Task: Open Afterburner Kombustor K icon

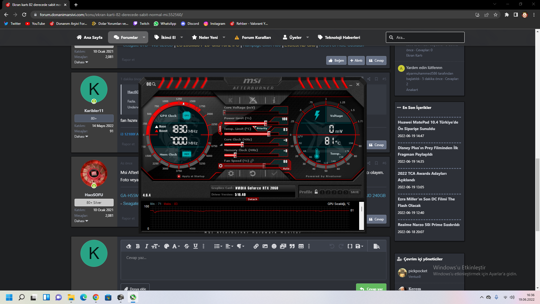Action: (231, 100)
